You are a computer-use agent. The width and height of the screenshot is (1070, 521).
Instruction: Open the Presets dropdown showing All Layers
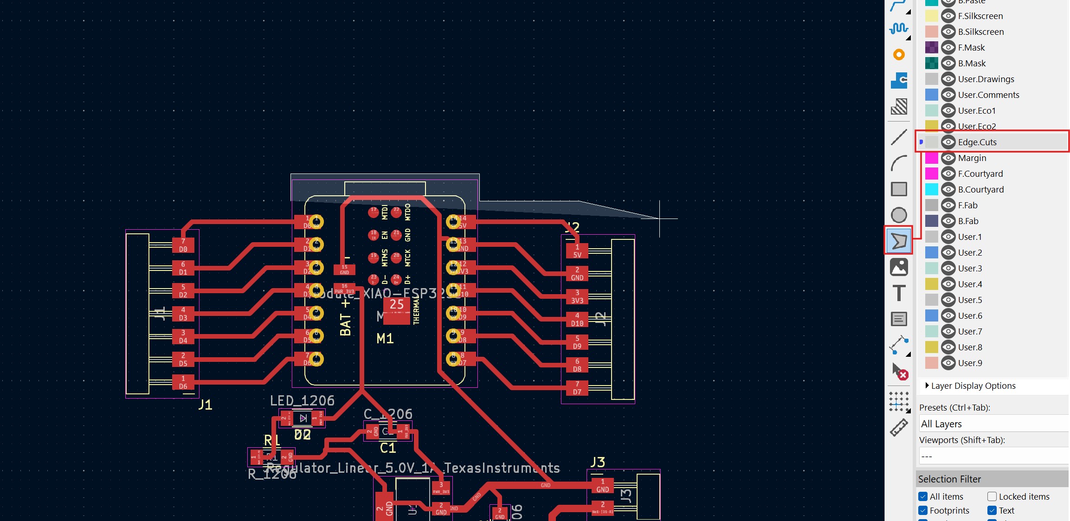(x=994, y=424)
